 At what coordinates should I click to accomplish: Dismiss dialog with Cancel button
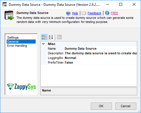tap(126, 106)
